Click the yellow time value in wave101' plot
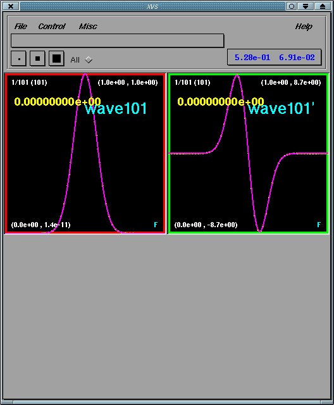This screenshot has width=334, height=405. point(221,101)
